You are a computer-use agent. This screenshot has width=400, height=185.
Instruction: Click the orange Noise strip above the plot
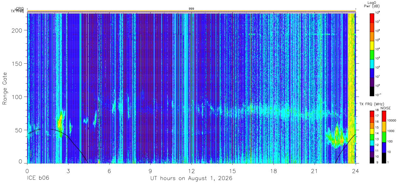click(x=192, y=10)
